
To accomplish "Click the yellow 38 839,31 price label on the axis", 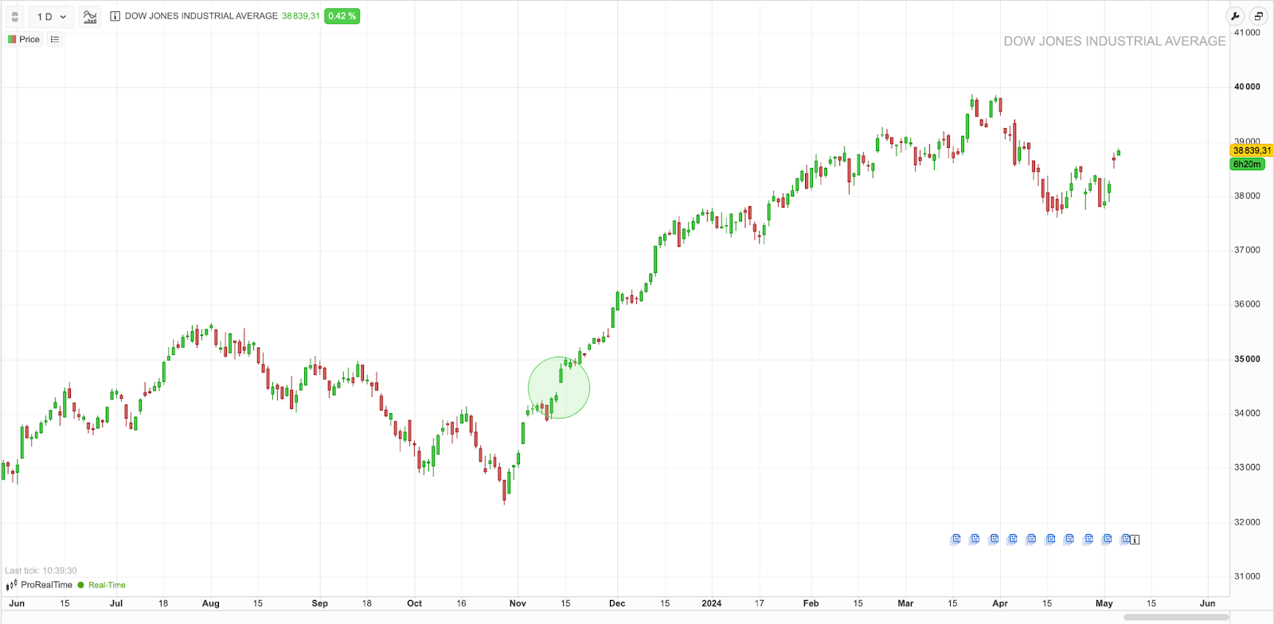I will tap(1252, 150).
